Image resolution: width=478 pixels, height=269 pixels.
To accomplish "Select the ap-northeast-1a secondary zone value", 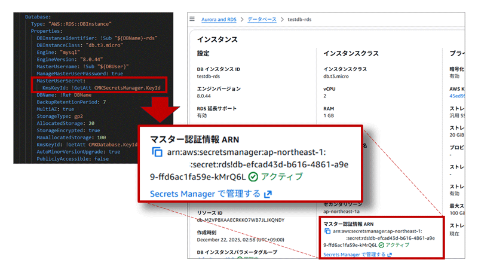I will pyautogui.click(x=341, y=212).
